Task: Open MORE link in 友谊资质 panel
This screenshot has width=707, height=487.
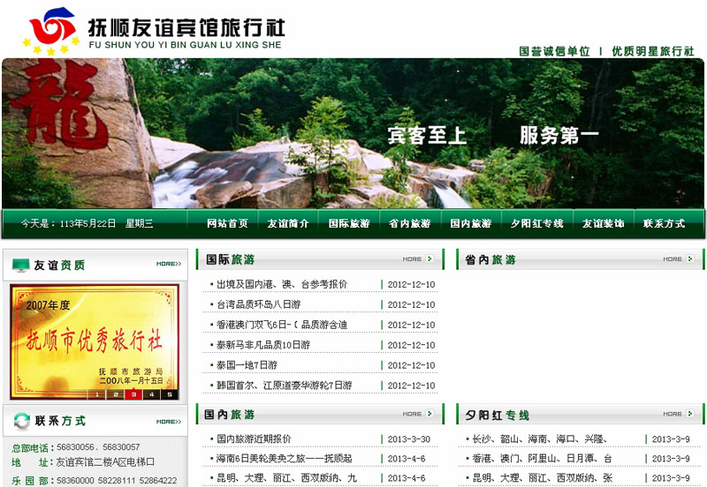Action: (x=168, y=264)
